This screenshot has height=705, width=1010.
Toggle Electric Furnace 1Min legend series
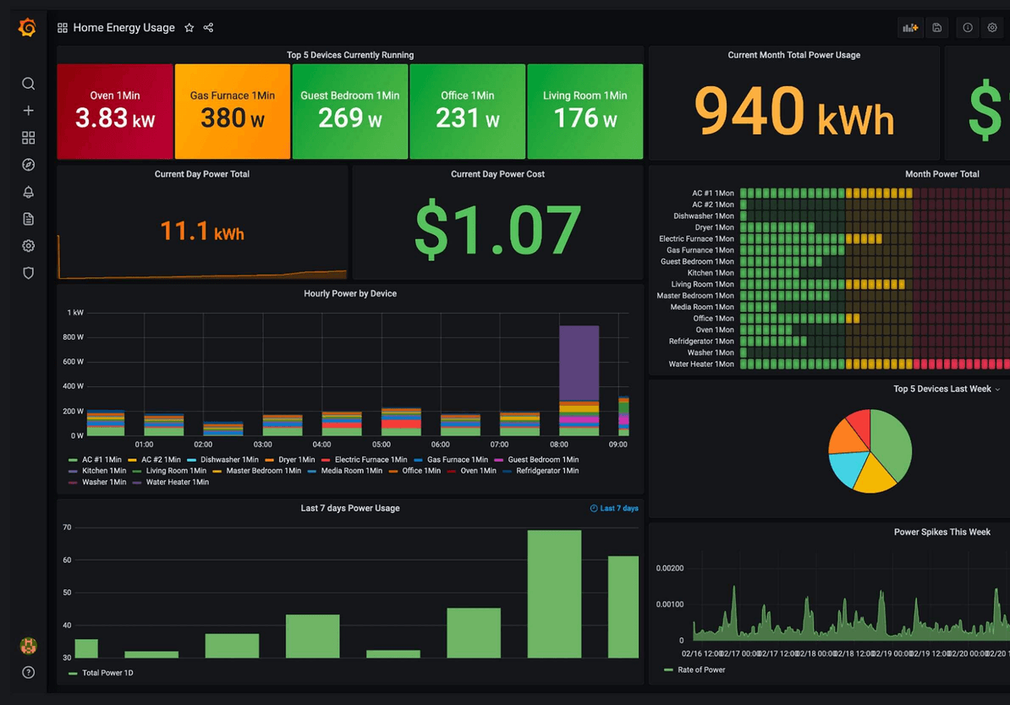[364, 460]
